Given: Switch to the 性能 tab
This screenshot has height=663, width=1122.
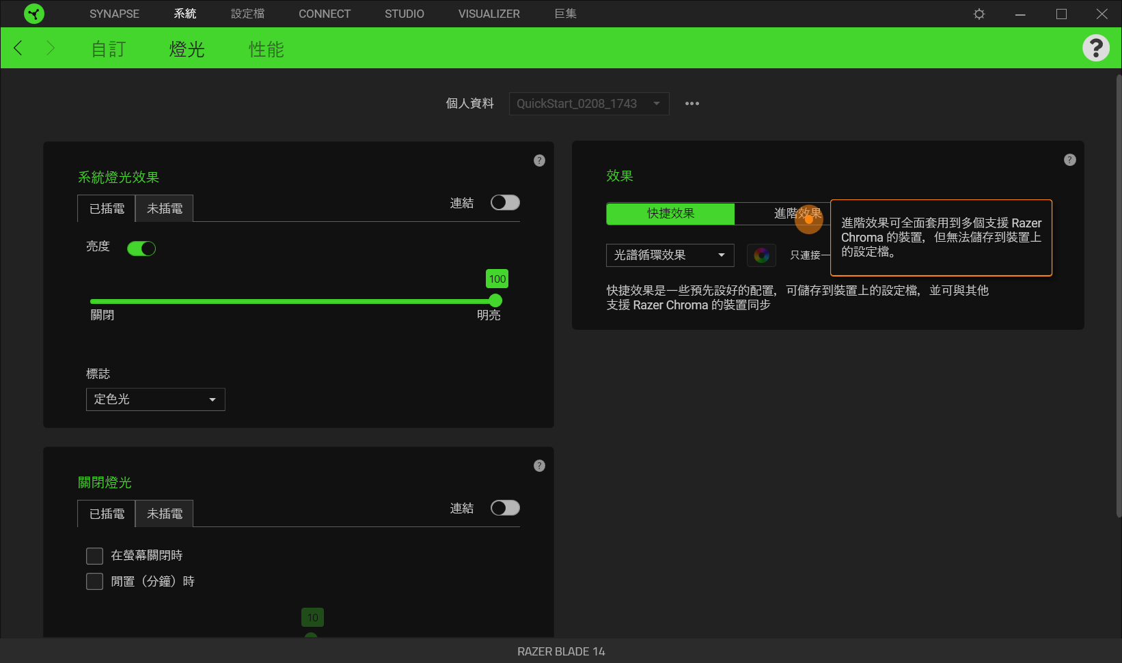Looking at the screenshot, I should click(x=266, y=49).
